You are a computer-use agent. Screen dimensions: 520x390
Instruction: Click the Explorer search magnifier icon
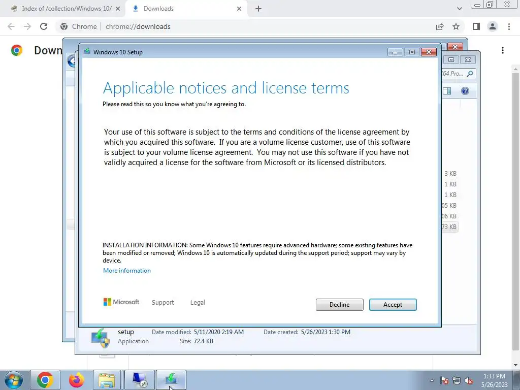click(x=470, y=74)
